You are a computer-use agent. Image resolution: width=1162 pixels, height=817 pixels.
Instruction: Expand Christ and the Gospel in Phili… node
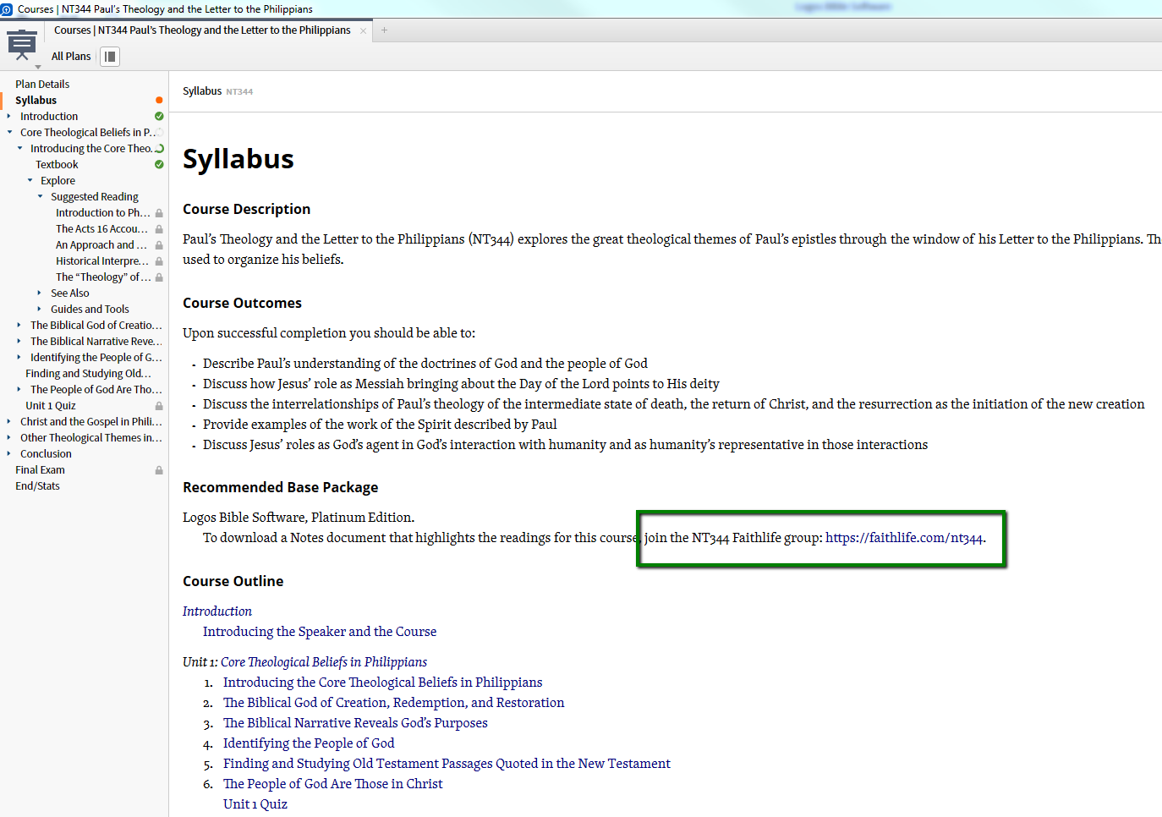9,421
